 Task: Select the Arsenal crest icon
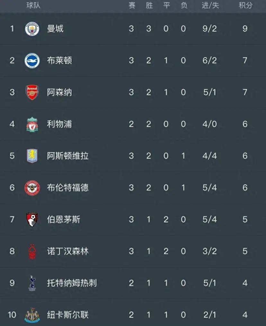click(32, 92)
